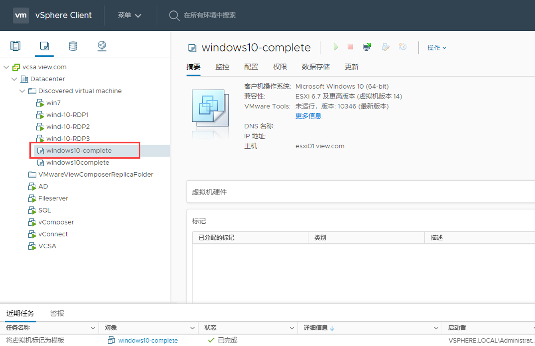Open the 状态 column filter dropdown
535x346 pixels.
pos(292,328)
